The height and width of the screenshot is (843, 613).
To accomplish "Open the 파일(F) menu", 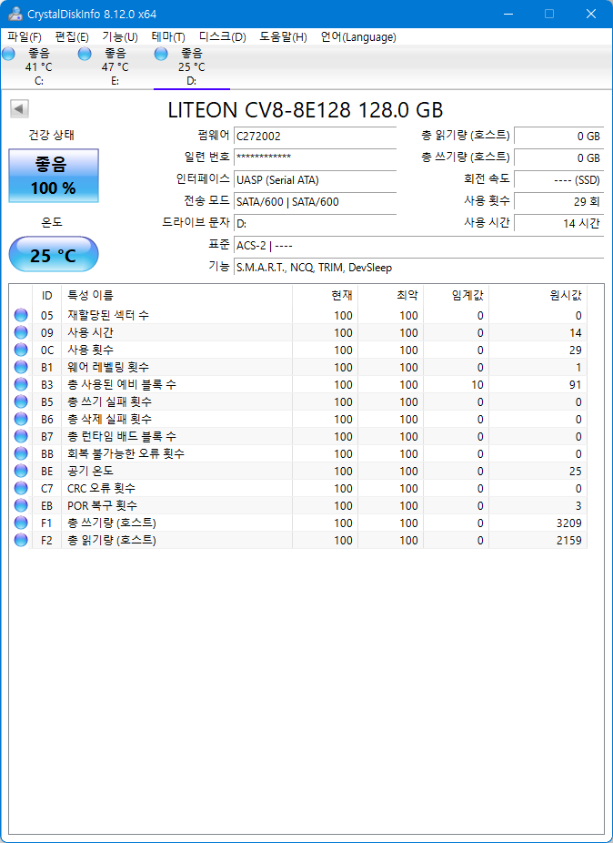I will click(x=25, y=37).
